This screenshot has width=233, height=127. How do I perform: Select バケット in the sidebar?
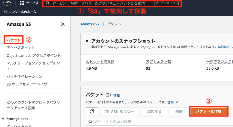[x=14, y=40]
